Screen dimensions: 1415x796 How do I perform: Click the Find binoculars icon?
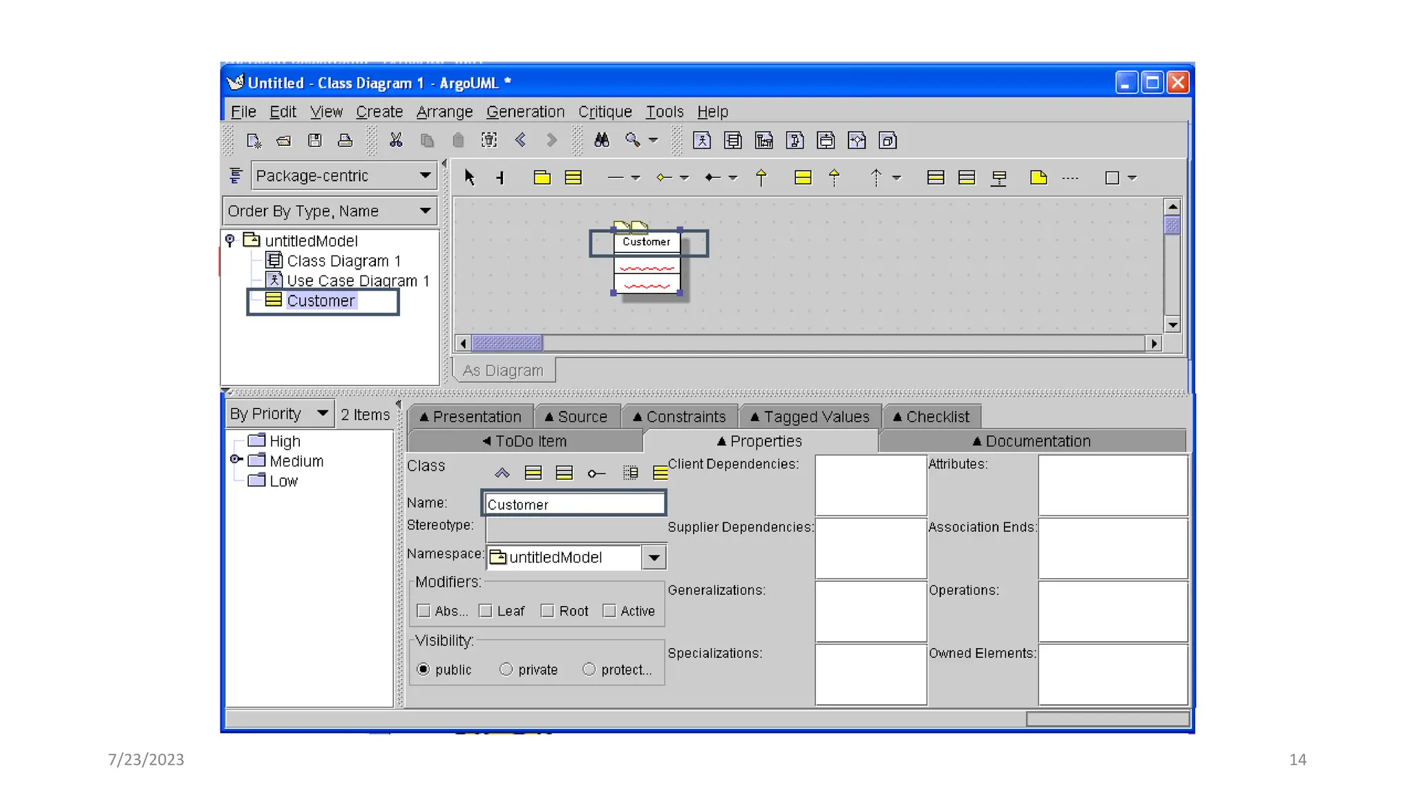pyautogui.click(x=602, y=141)
